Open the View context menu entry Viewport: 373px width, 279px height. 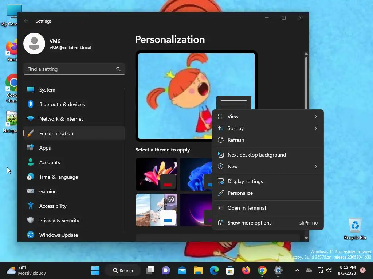click(268, 117)
